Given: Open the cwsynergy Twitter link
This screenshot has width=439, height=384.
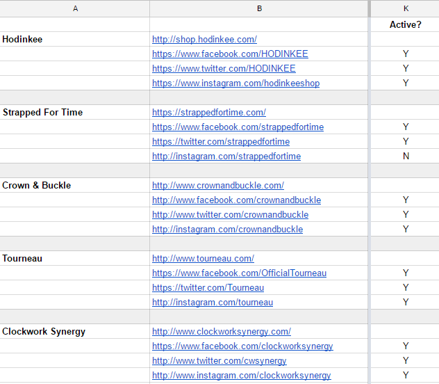Looking at the screenshot, I should 219,361.
